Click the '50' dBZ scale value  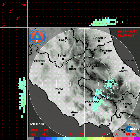coord(116,134)
